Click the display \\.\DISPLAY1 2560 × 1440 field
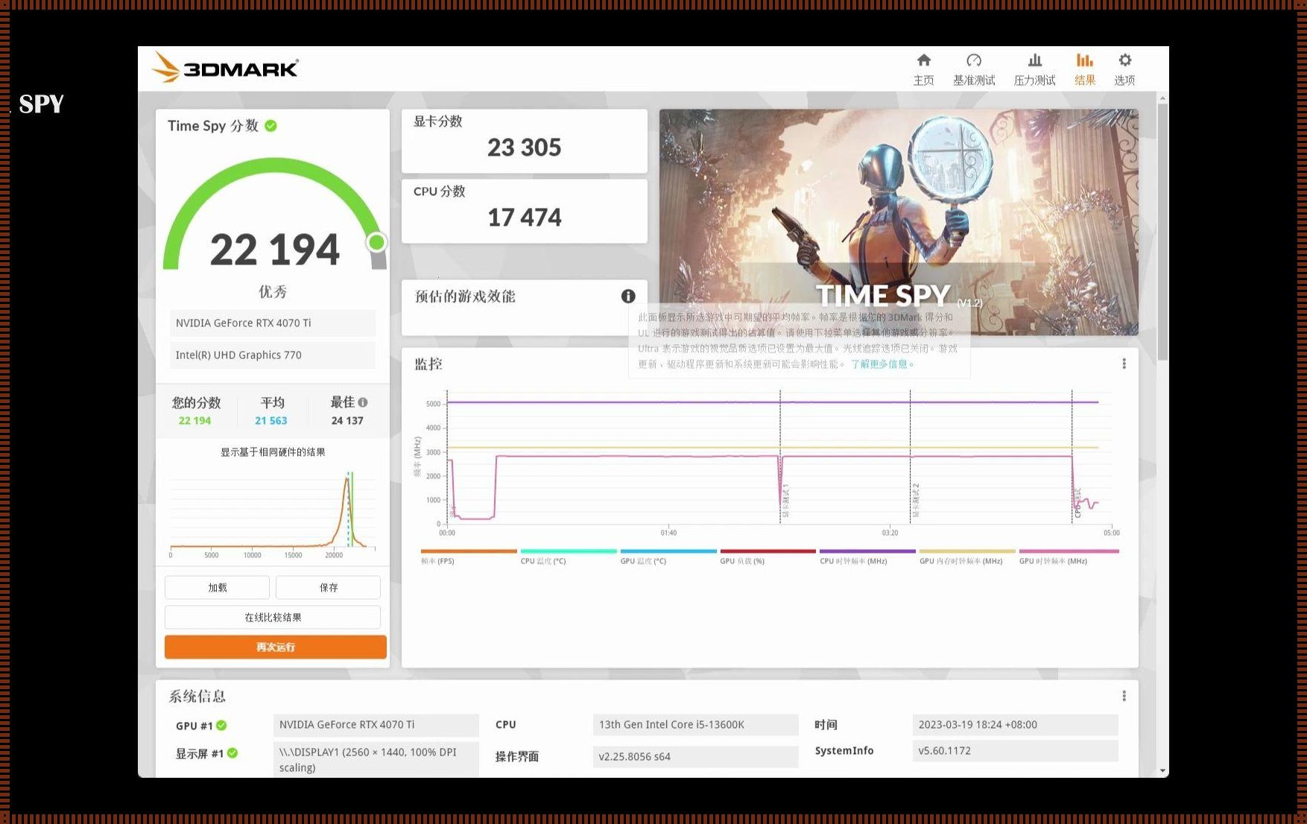Image resolution: width=1307 pixels, height=824 pixels. click(x=376, y=760)
